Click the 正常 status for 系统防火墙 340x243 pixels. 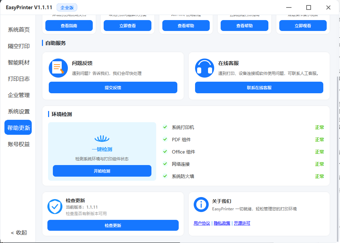(x=320, y=176)
